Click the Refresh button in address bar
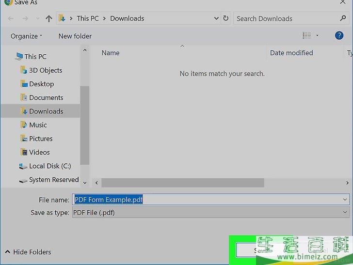Viewport: 353px width, 265px height. [225, 18]
